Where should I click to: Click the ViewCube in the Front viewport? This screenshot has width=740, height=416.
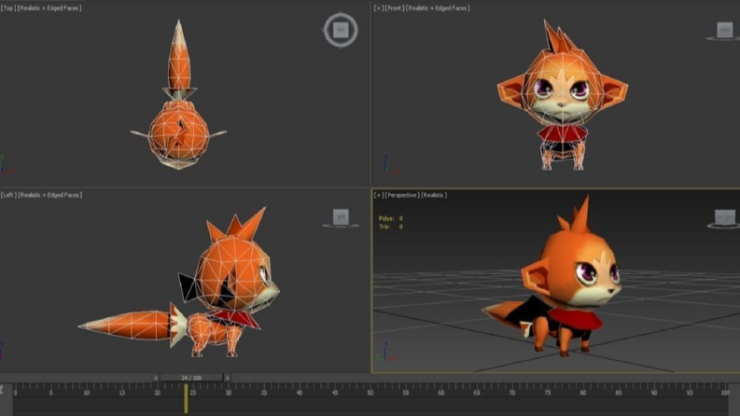[x=724, y=31]
